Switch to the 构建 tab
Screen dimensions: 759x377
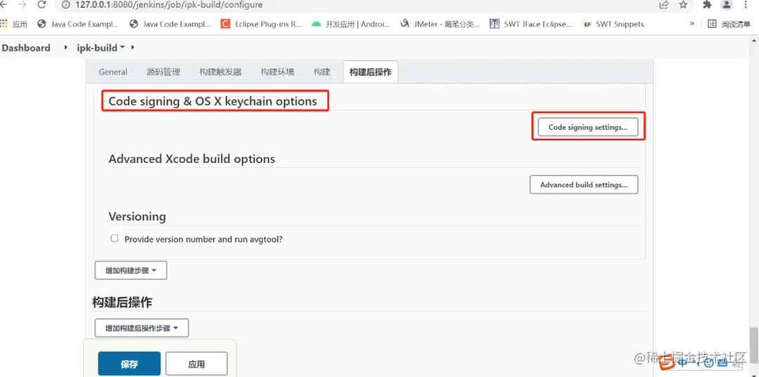pos(322,72)
